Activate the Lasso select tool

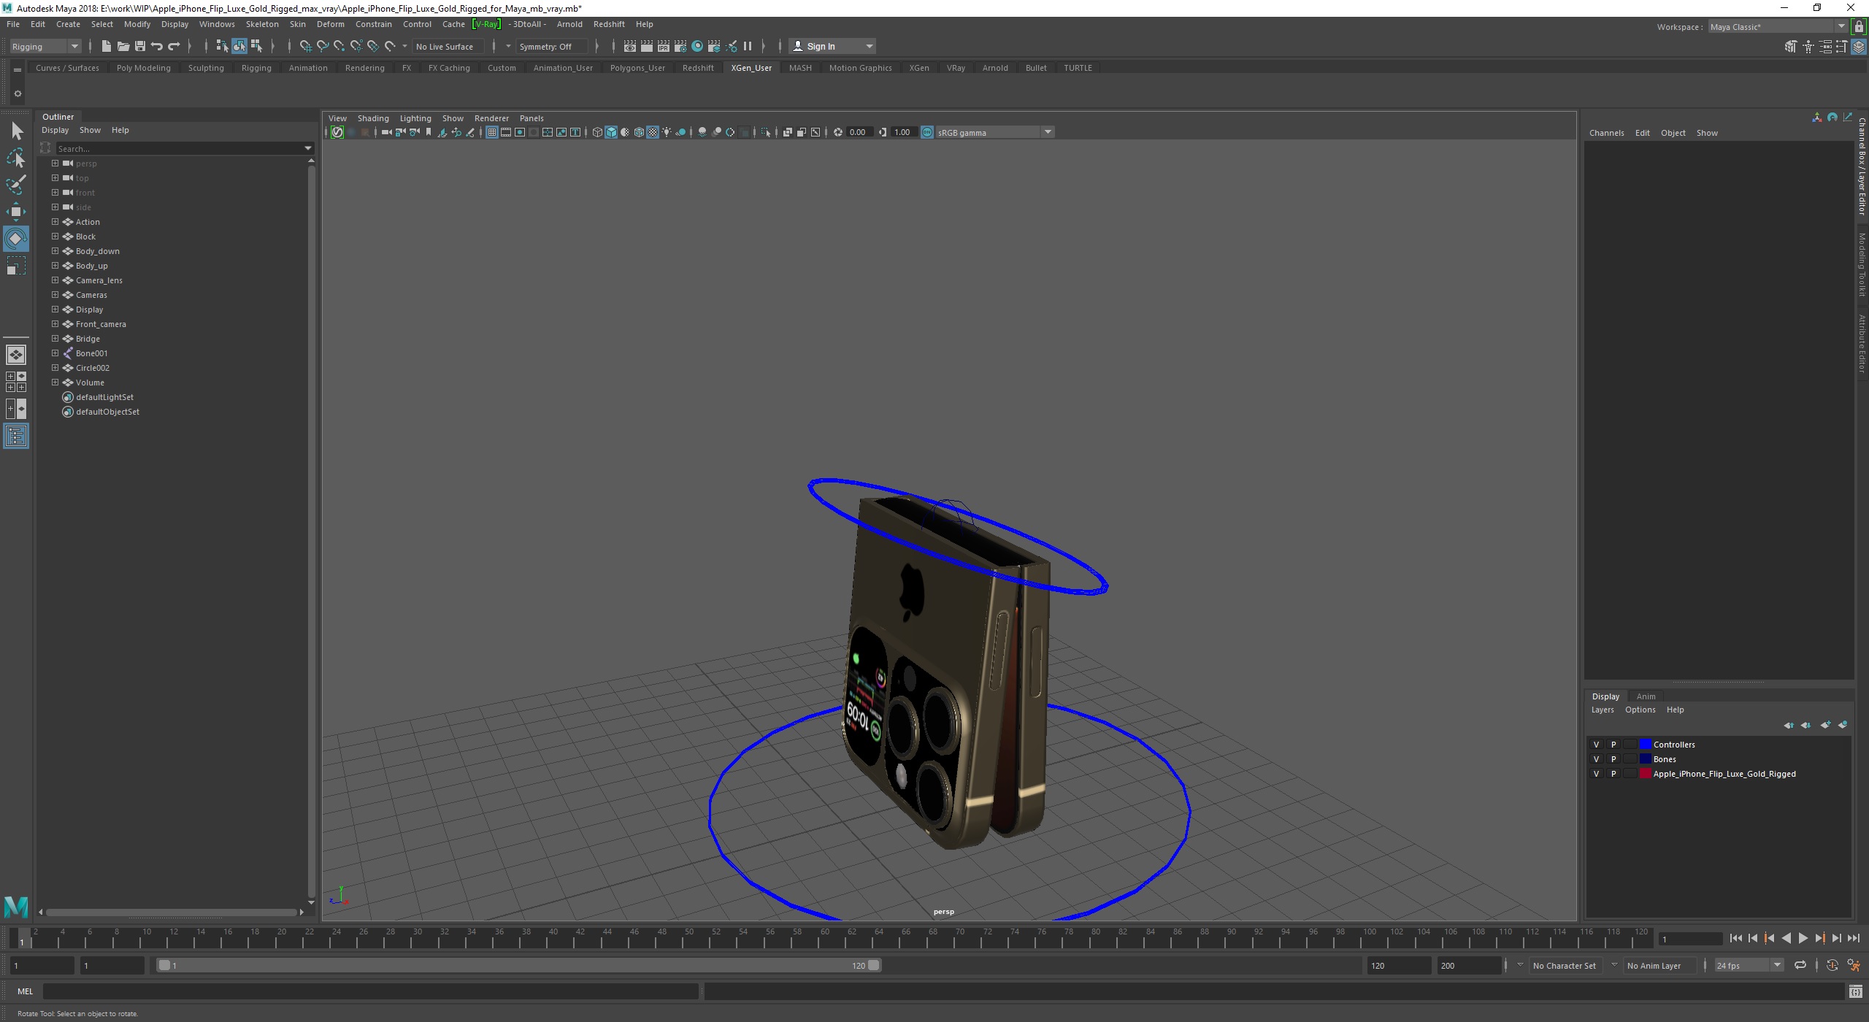16,158
